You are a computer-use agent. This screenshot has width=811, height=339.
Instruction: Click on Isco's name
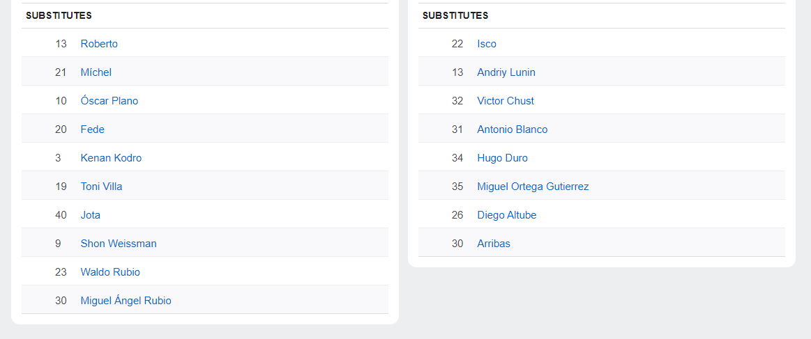487,44
